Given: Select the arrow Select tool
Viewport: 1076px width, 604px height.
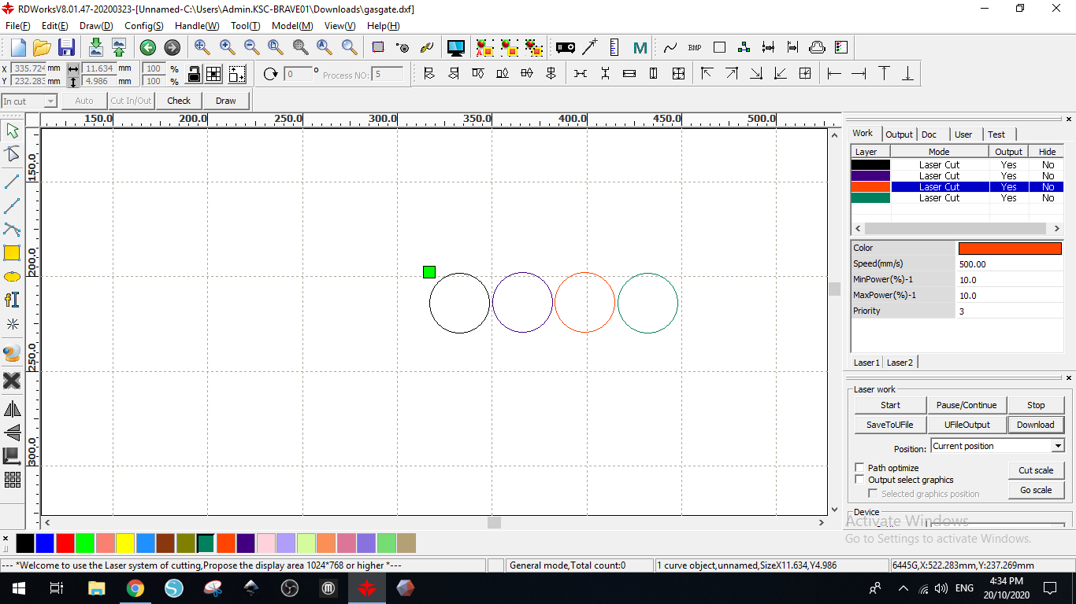Looking at the screenshot, I should pyautogui.click(x=12, y=130).
